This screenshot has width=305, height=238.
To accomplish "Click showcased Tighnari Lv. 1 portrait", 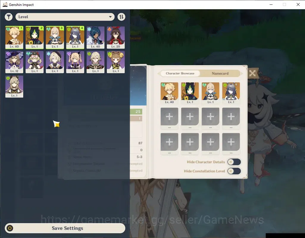I will 190,93.
